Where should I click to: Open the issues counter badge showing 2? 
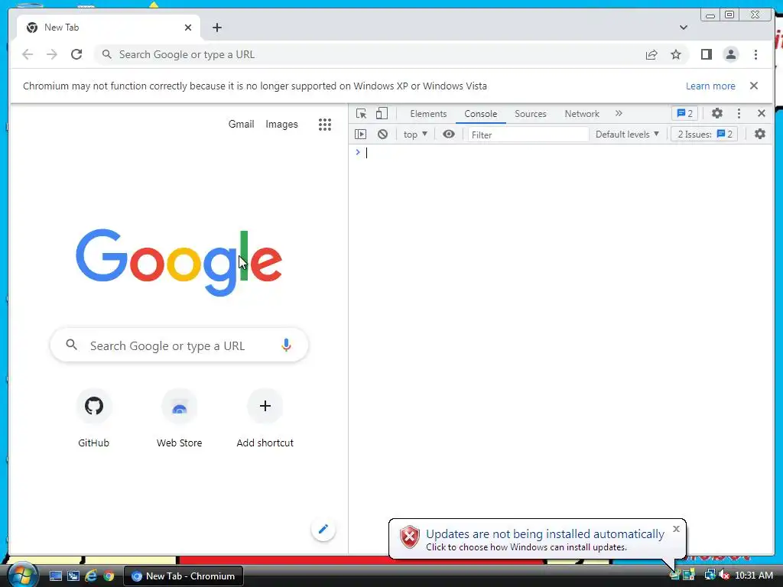684,114
